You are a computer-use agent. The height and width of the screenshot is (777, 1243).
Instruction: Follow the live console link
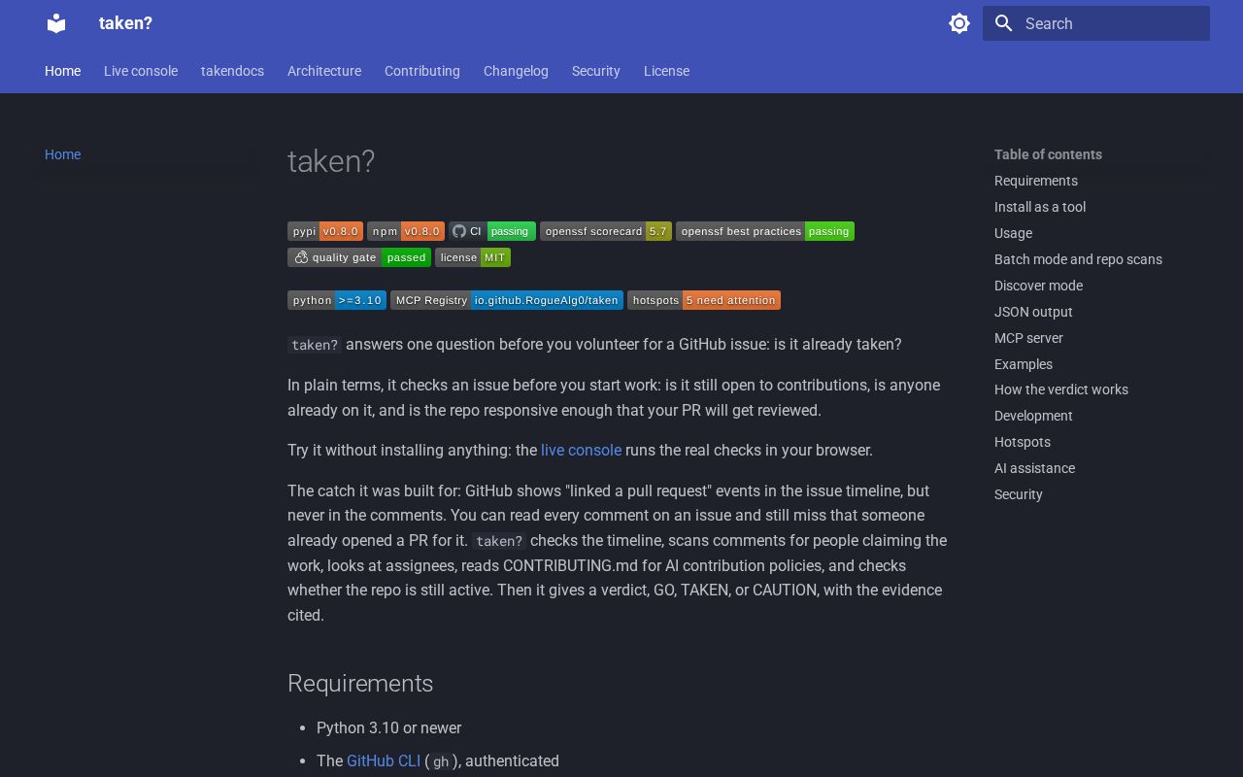pyautogui.click(x=581, y=450)
